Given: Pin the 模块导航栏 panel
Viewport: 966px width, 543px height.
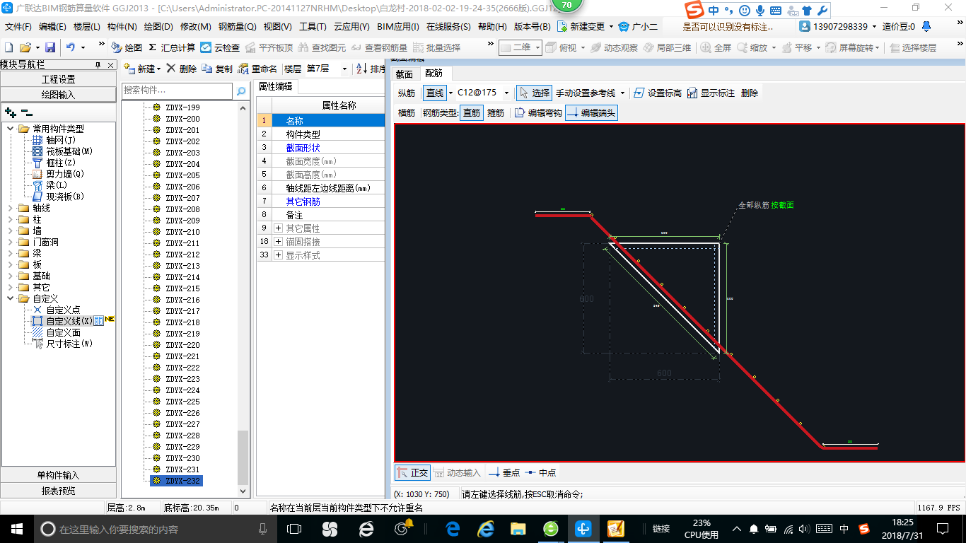Looking at the screenshot, I should coord(98,64).
